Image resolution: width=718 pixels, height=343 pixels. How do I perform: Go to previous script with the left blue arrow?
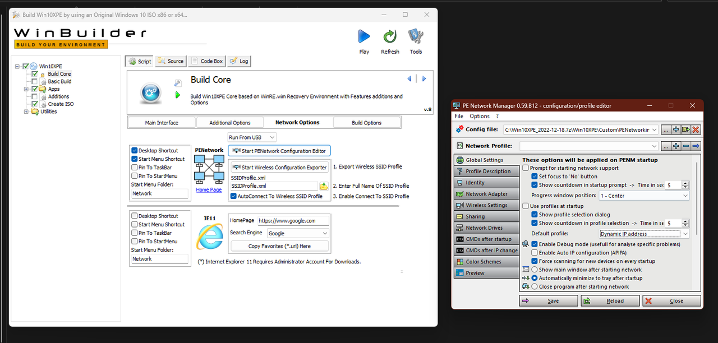click(x=409, y=78)
